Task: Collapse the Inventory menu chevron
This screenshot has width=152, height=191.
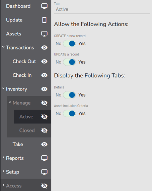Action: (x=3, y=88)
